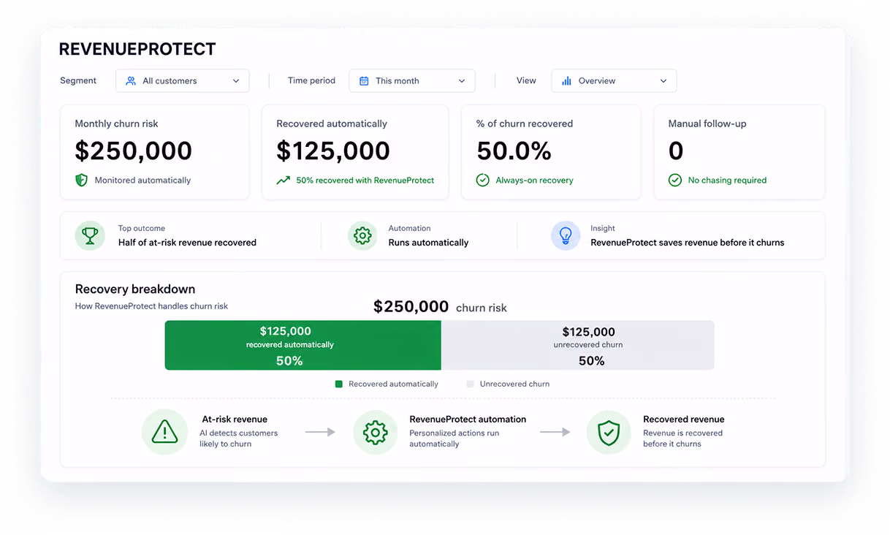Click the 50.0% churn recovered value

click(514, 151)
